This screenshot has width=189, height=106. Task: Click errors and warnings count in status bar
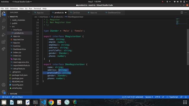6,97
